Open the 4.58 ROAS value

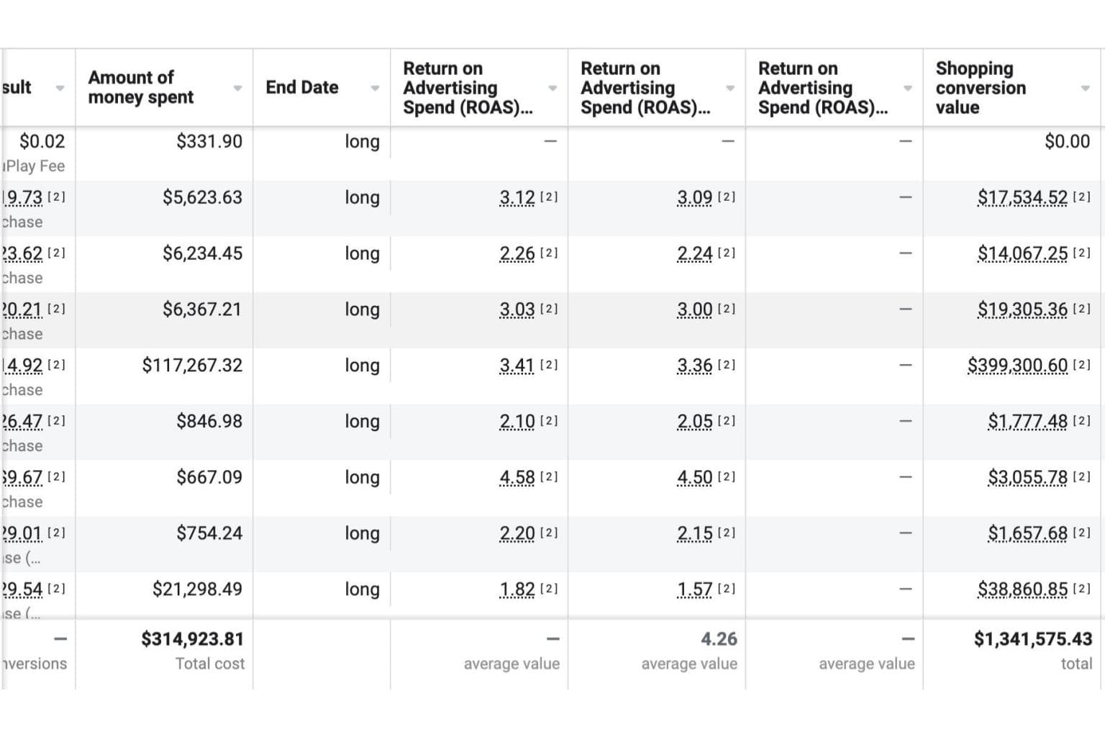click(x=517, y=477)
